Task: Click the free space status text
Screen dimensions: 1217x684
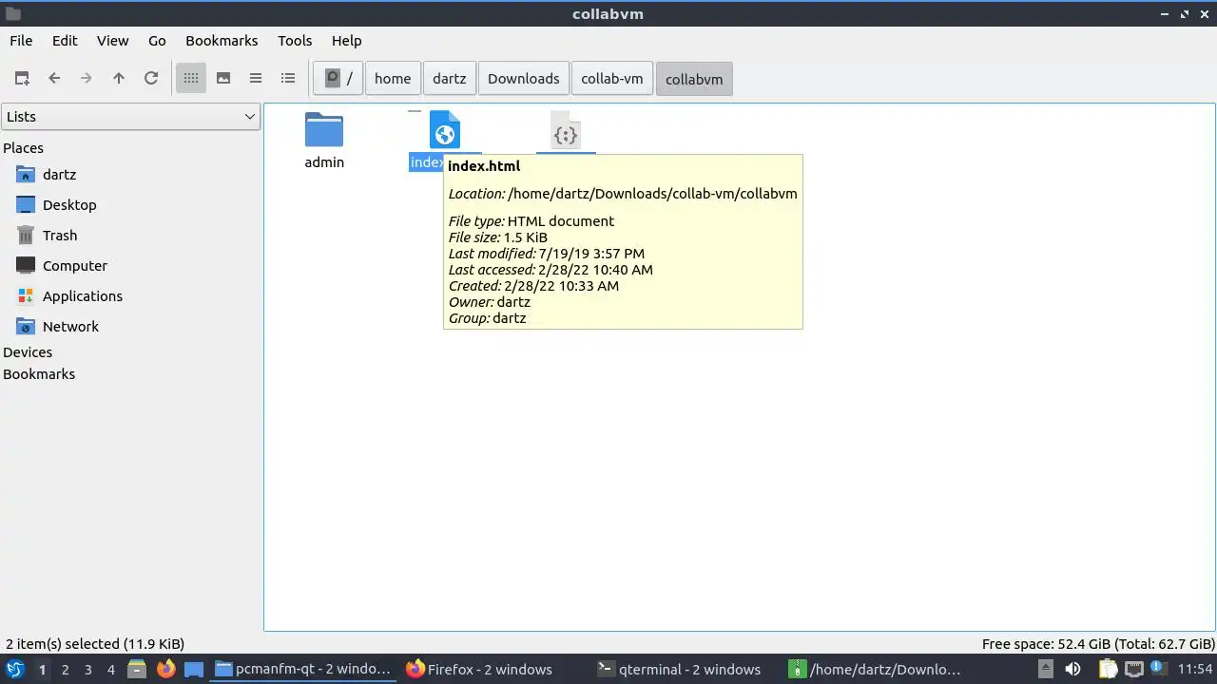Action: pyautogui.click(x=1098, y=644)
